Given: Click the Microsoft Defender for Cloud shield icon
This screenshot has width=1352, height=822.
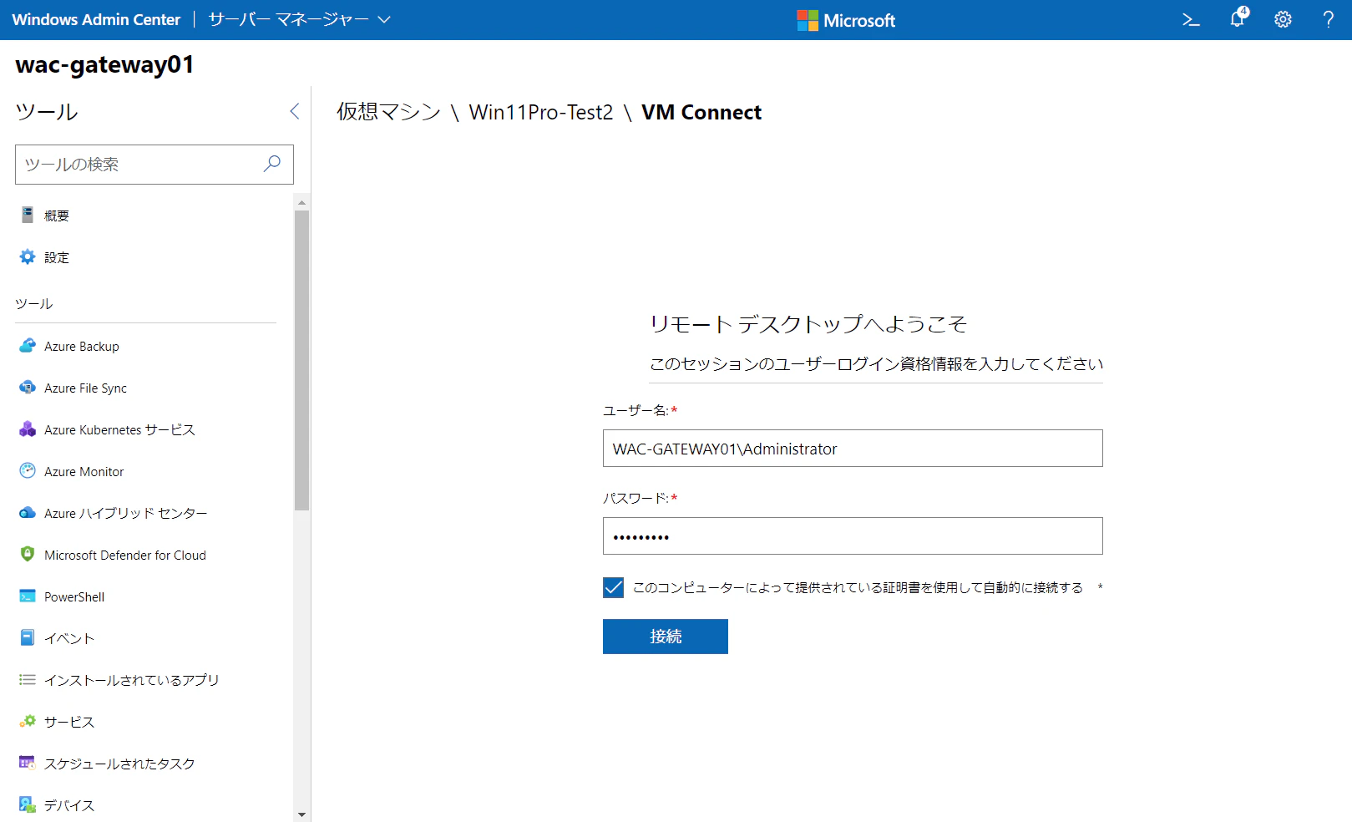Looking at the screenshot, I should [x=28, y=554].
